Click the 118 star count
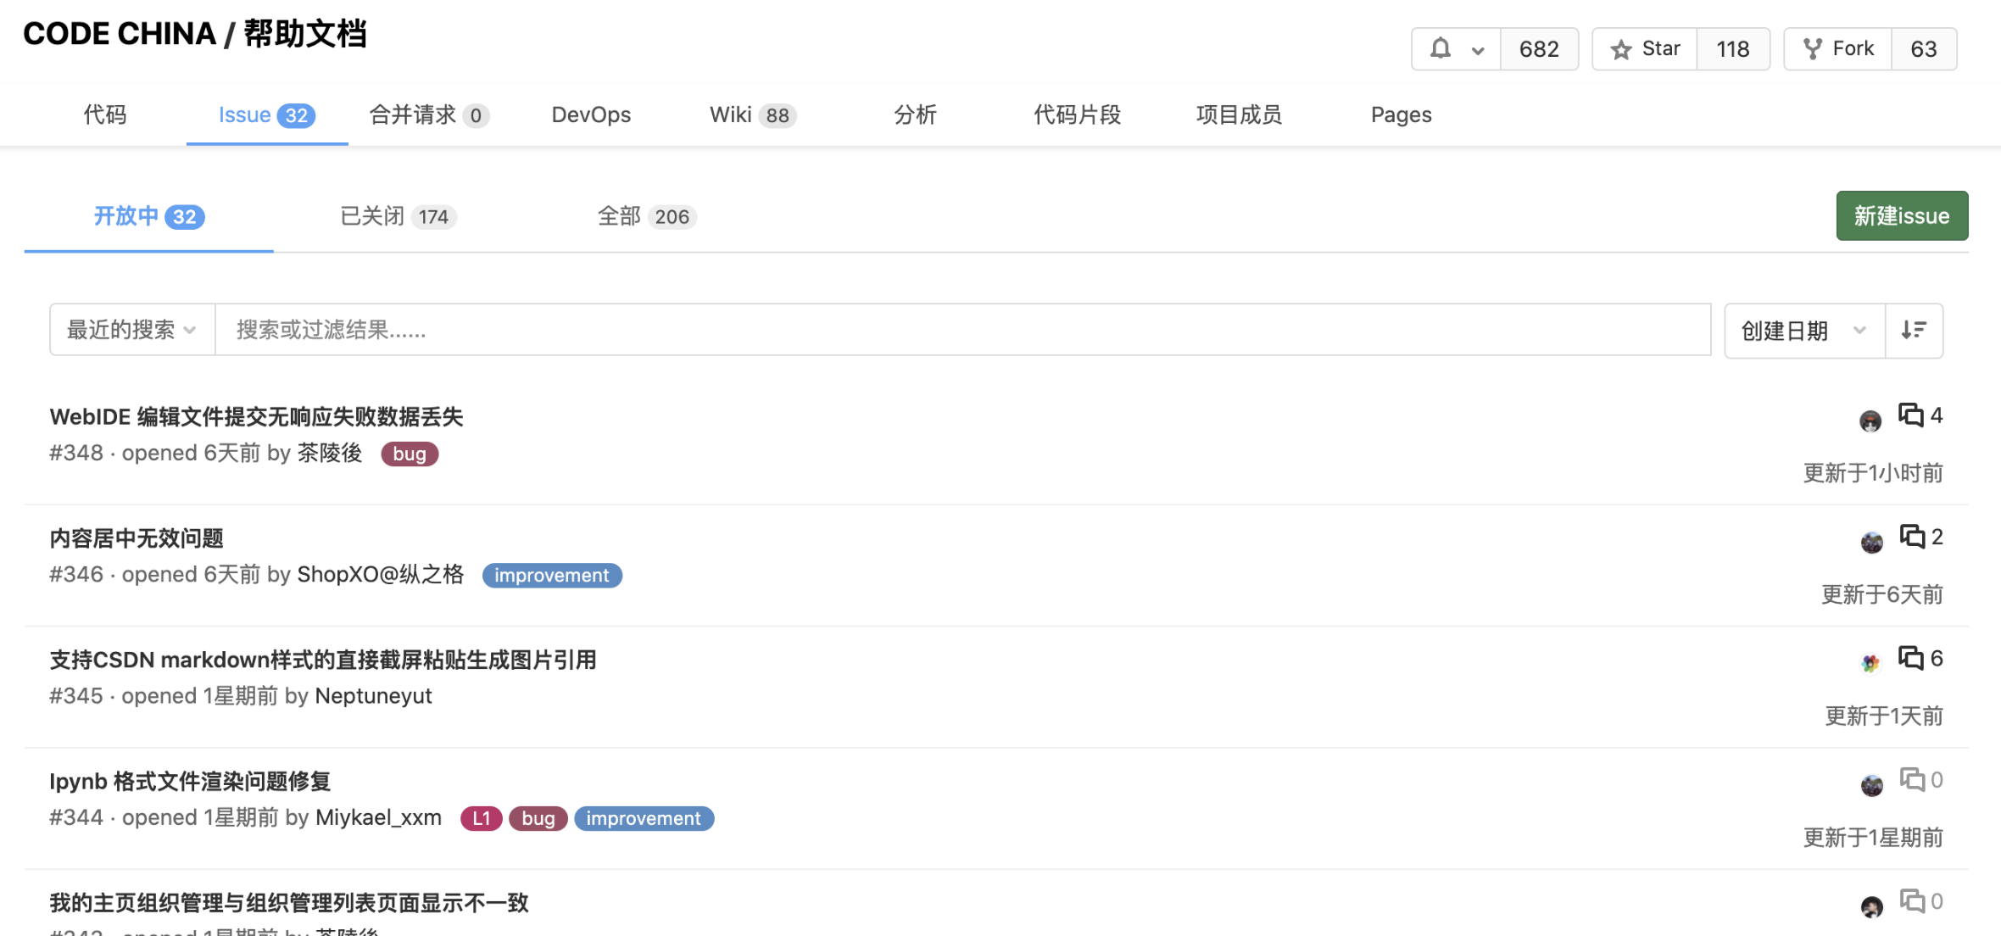This screenshot has height=936, width=2001. pyautogui.click(x=1732, y=49)
